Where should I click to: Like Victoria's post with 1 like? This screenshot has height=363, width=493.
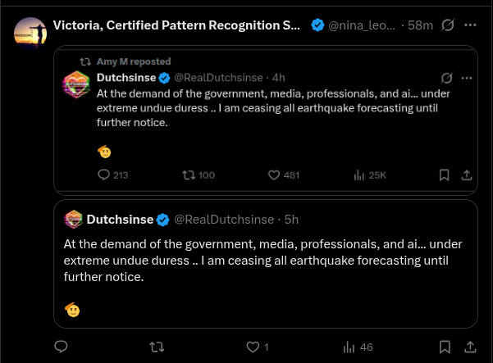[258, 347]
